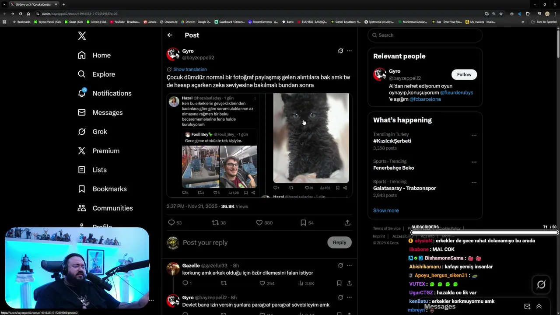The width and height of the screenshot is (560, 315).
Task: Share Gazelle's reply
Action: (349, 283)
